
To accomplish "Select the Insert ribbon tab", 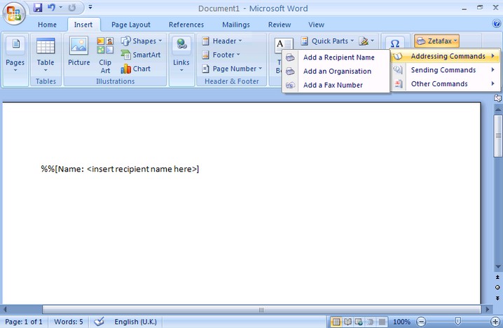I will pos(83,25).
